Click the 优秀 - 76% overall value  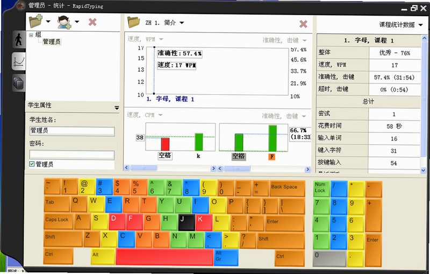[395, 53]
